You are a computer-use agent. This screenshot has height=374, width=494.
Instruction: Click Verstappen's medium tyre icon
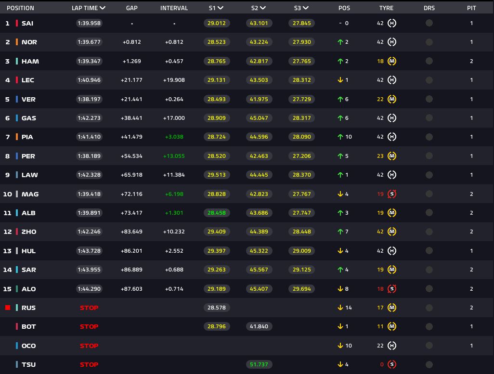coord(392,99)
